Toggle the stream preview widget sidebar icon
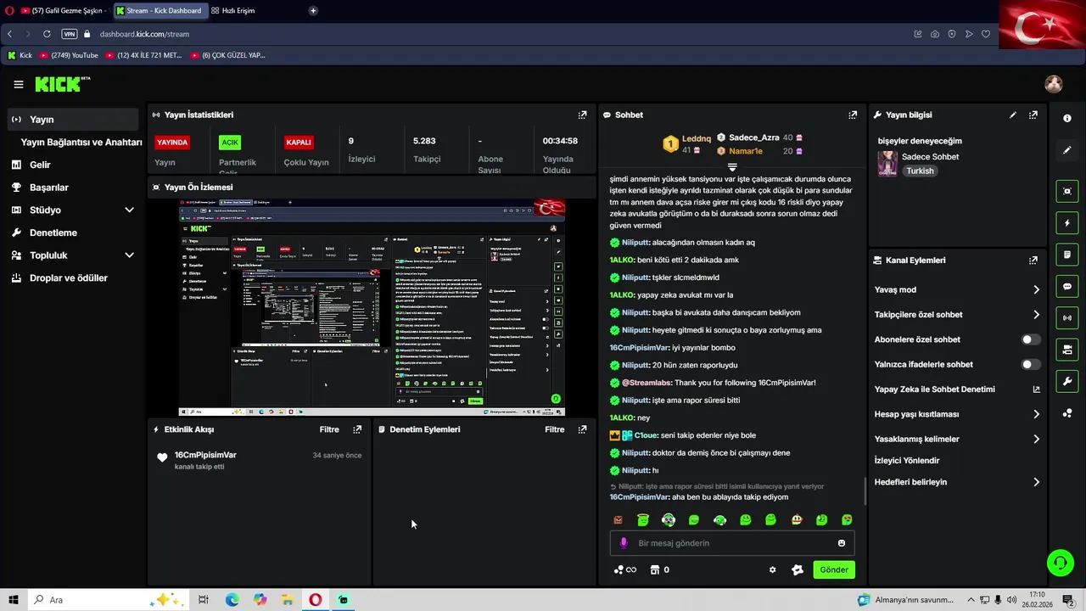Image resolution: width=1086 pixels, height=611 pixels. click(1067, 191)
